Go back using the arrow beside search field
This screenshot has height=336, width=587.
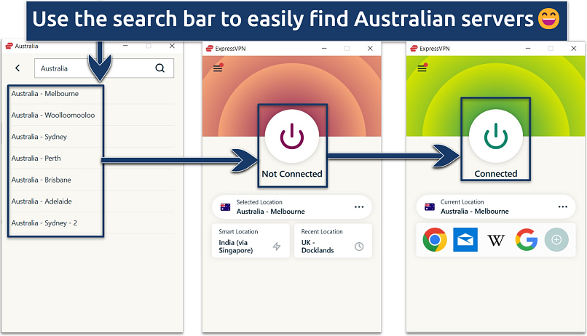pyautogui.click(x=17, y=68)
